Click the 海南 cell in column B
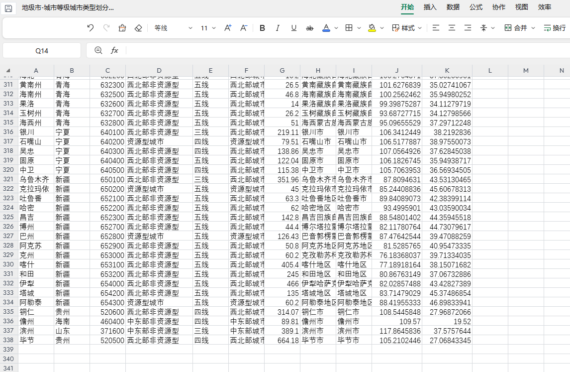 click(72, 321)
